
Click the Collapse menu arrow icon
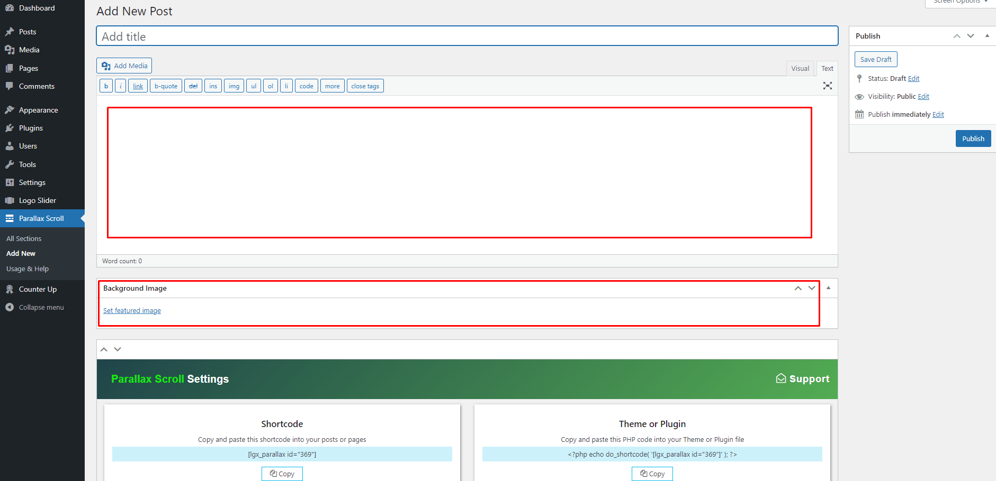10,307
